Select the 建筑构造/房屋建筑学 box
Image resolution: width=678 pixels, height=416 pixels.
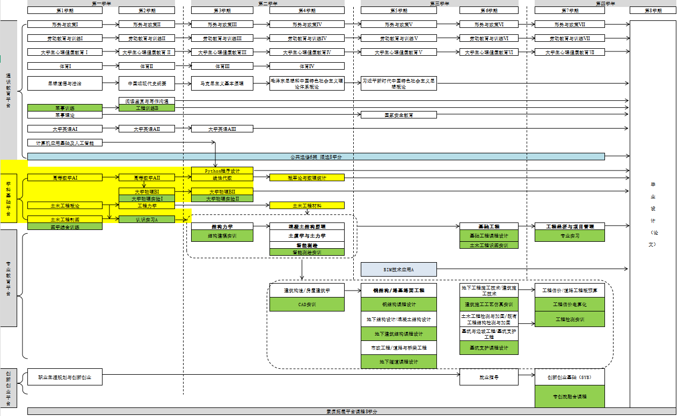pos(307,290)
